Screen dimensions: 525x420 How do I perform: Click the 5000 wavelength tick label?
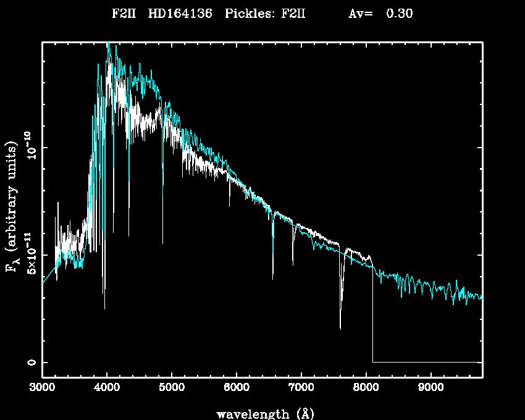click(x=172, y=388)
